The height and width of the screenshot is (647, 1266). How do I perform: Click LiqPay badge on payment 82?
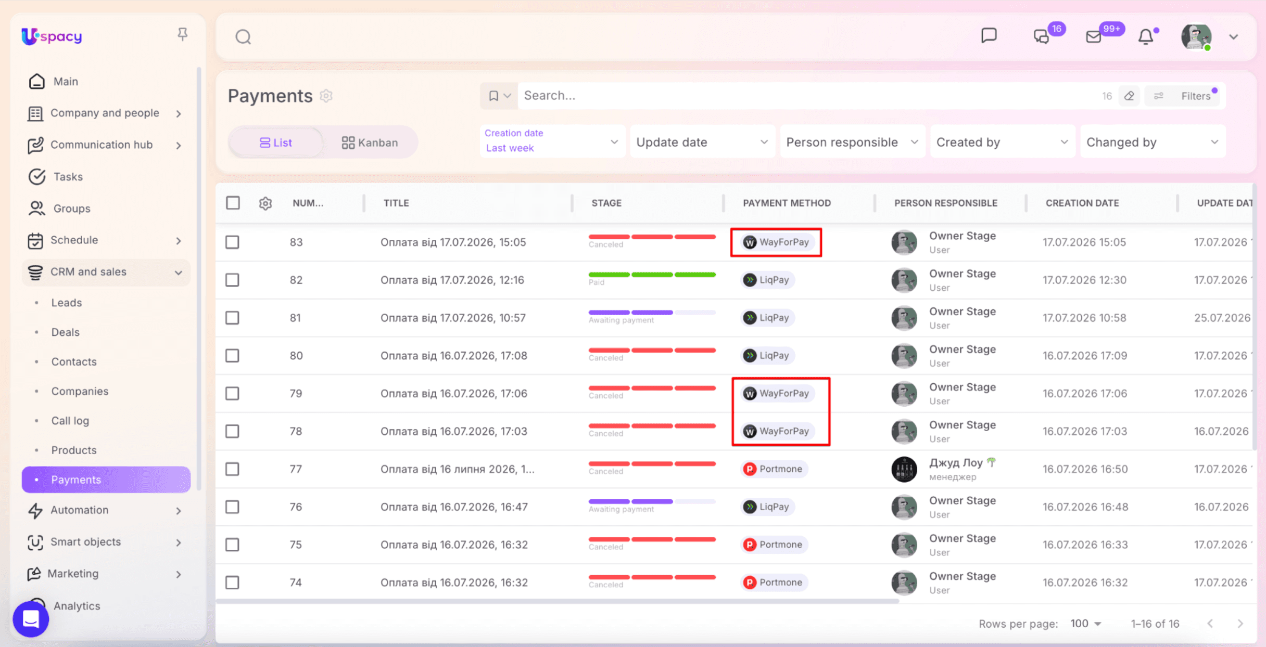(767, 280)
